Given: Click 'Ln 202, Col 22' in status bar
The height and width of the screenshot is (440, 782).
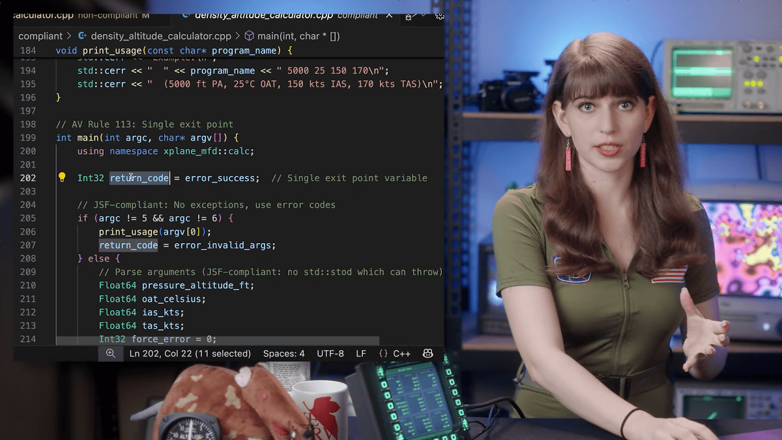Looking at the screenshot, I should tap(190, 353).
